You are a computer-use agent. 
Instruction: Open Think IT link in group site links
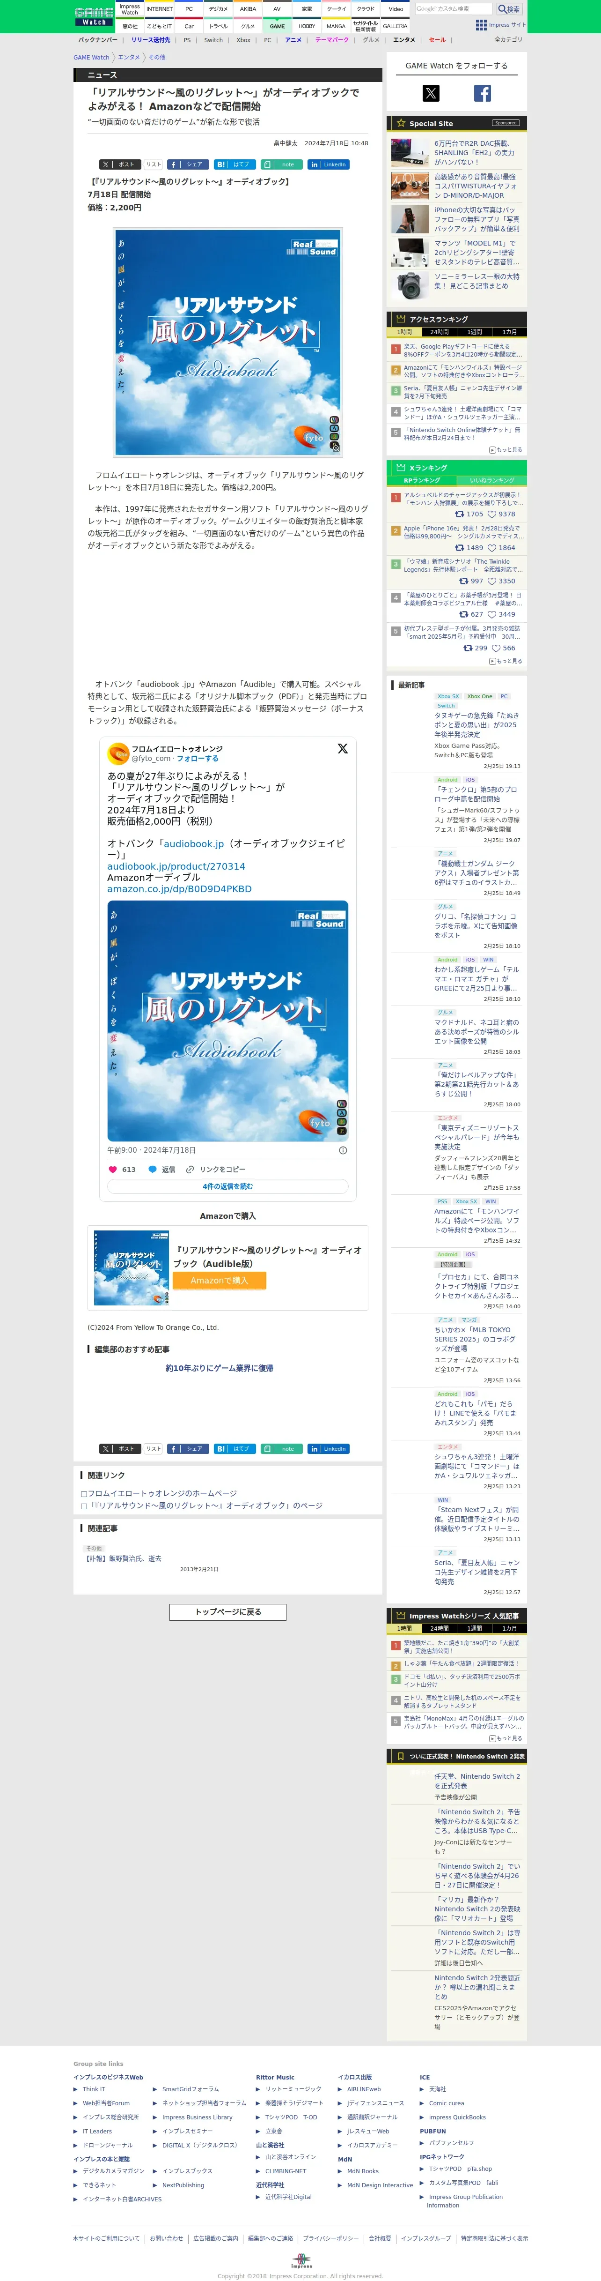pyautogui.click(x=94, y=2089)
